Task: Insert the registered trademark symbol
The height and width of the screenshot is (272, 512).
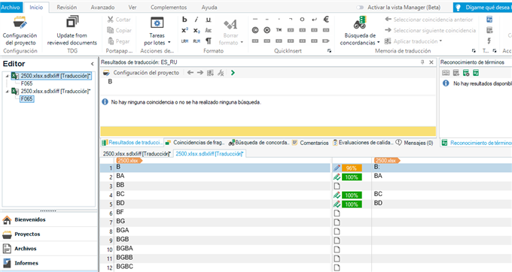Action: tap(267, 30)
